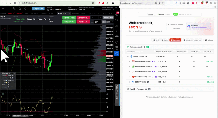Screen dimensions: 218x118
Task: Expand the Inactive Accounts section
Action: (x=212, y=89)
